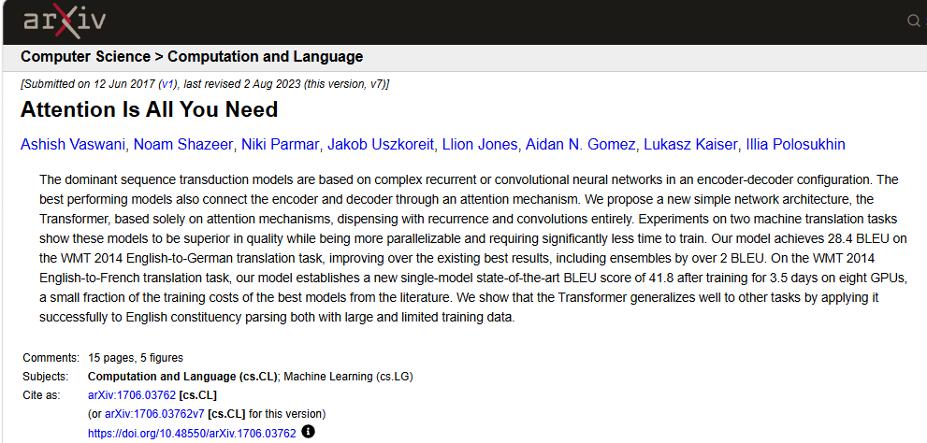This screenshot has height=443, width=927.
Task: Open author Aidan N. Gomez's page
Action: [x=581, y=144]
